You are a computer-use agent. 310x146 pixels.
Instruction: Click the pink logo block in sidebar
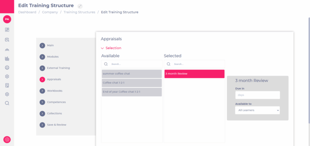7,6
